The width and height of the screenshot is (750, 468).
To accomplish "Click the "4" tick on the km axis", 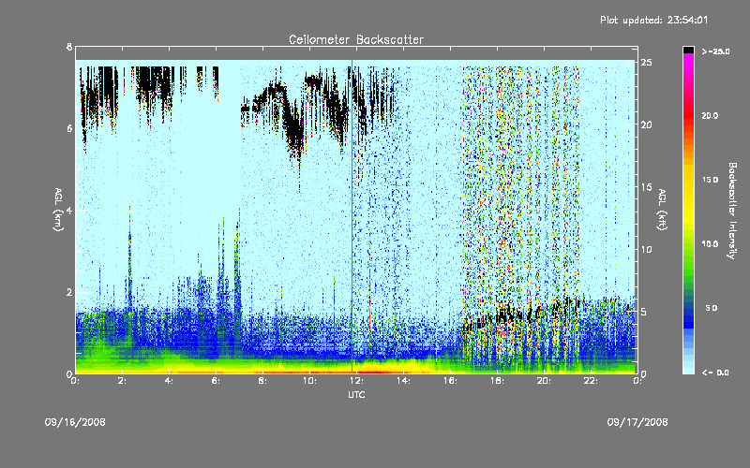I will coord(69,210).
